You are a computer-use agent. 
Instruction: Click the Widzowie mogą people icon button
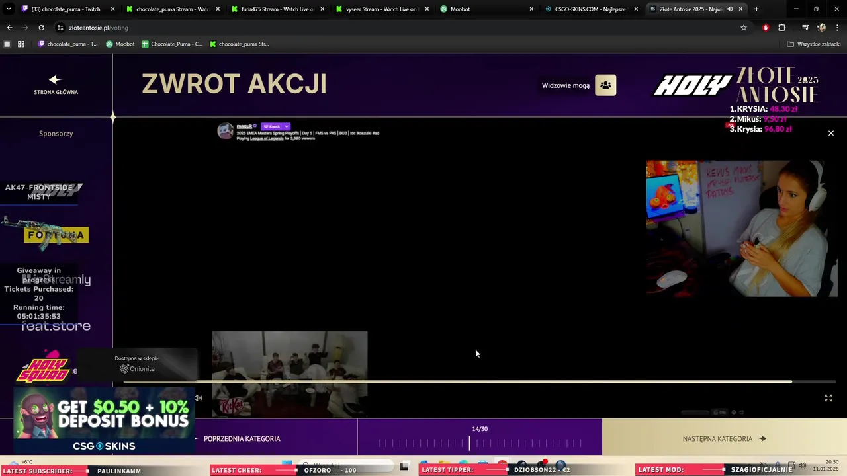(x=605, y=85)
